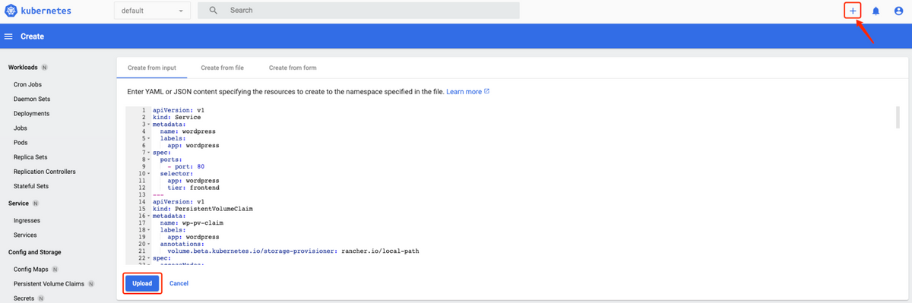Image resolution: width=912 pixels, height=303 pixels.
Task: Open Secrets in the sidebar
Action: coord(24,298)
